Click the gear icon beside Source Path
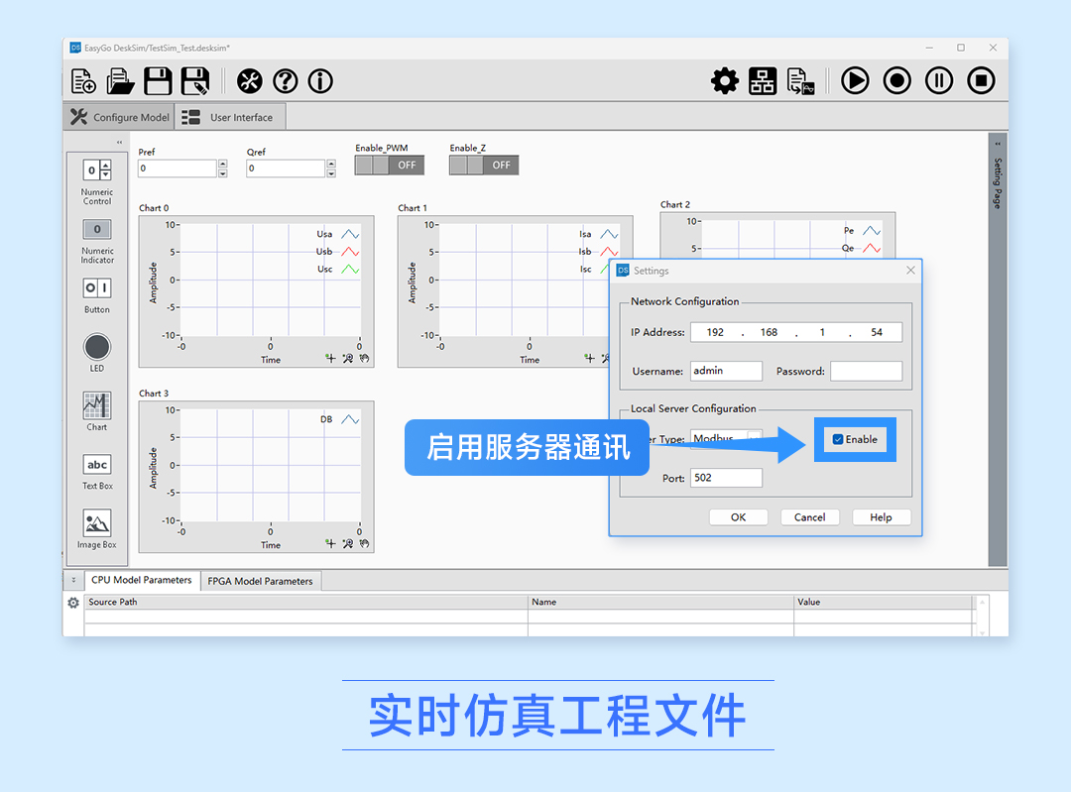 click(73, 603)
